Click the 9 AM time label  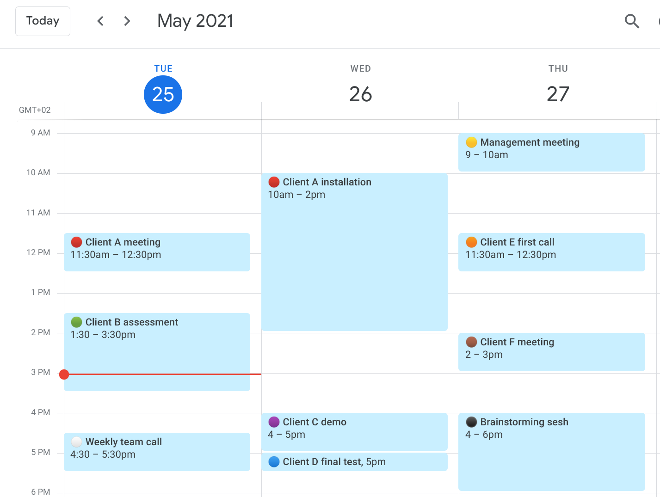41,133
